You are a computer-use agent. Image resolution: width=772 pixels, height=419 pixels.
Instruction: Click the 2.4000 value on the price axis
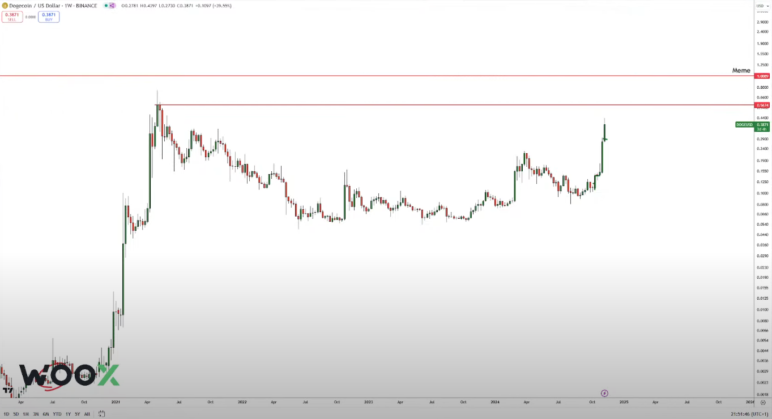pyautogui.click(x=762, y=32)
